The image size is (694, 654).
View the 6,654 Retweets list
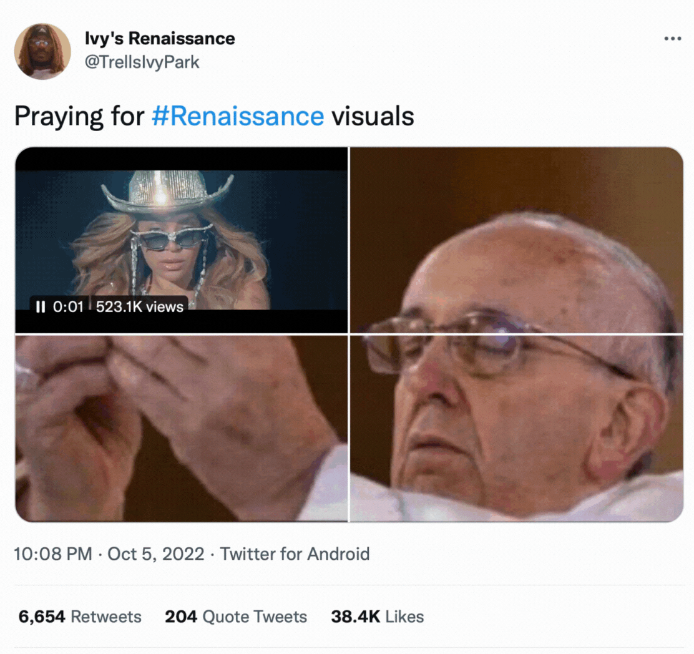click(80, 617)
